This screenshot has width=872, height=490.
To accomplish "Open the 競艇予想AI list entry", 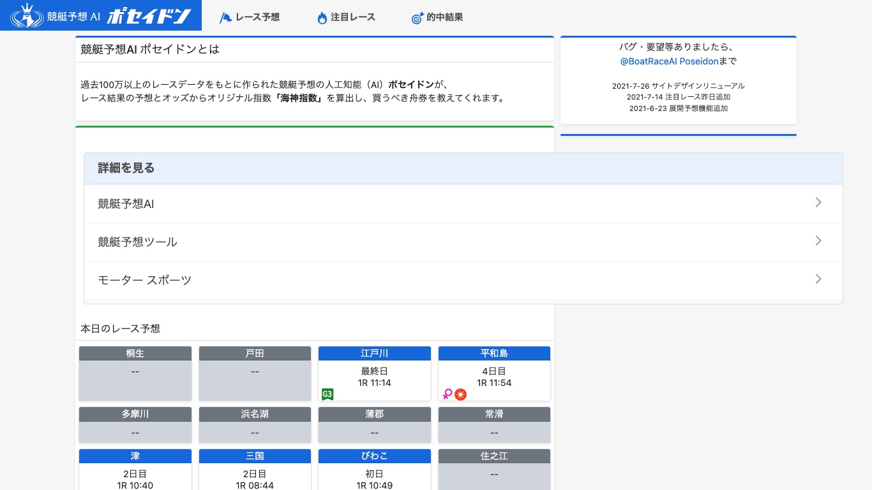I will (x=463, y=204).
